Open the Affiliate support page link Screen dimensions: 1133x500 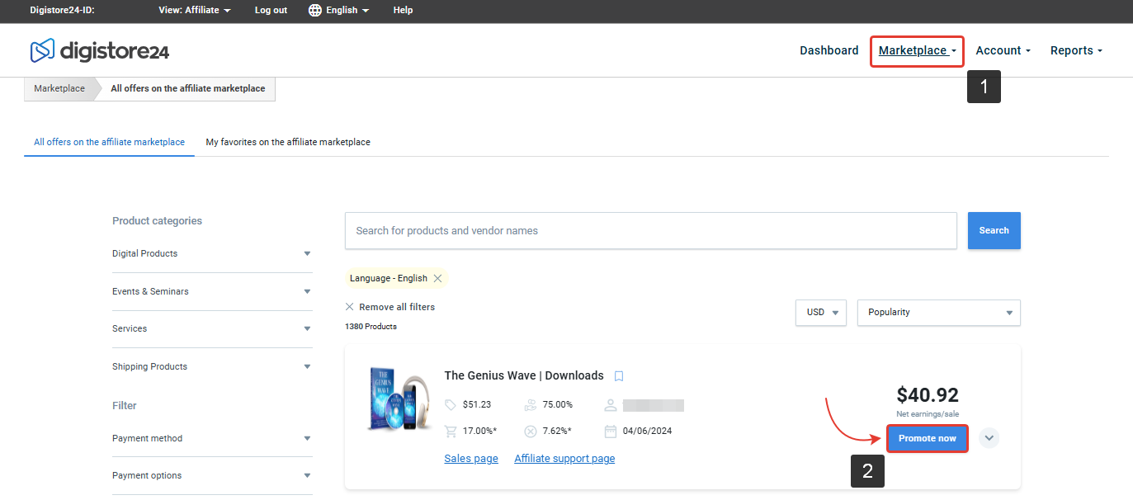pos(564,459)
